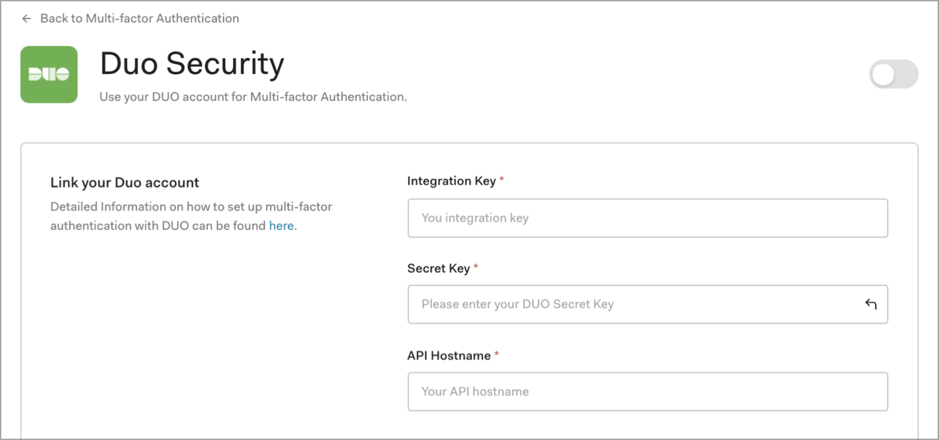Screen dimensions: 939x440
Task: Click the back arrow icon
Action: click(x=26, y=18)
